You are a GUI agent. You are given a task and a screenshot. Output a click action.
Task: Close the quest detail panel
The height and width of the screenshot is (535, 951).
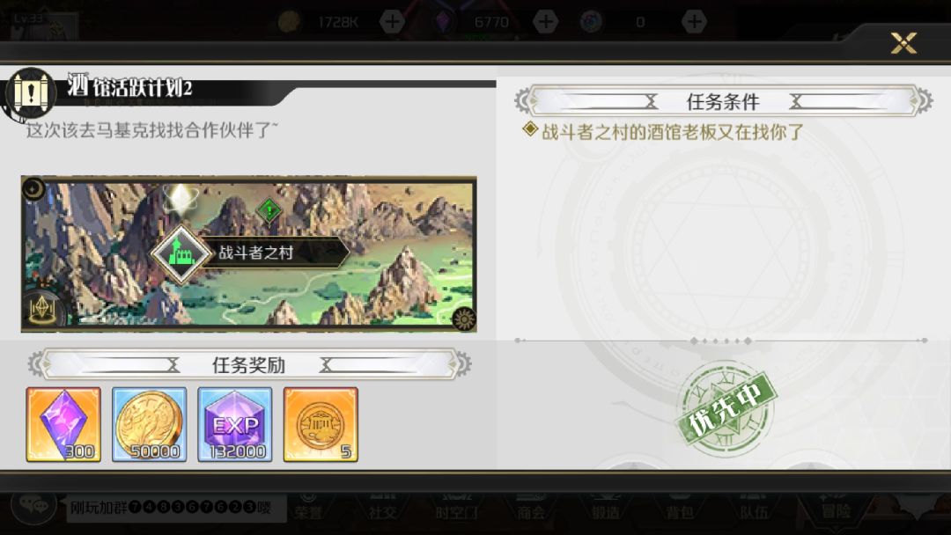903,43
